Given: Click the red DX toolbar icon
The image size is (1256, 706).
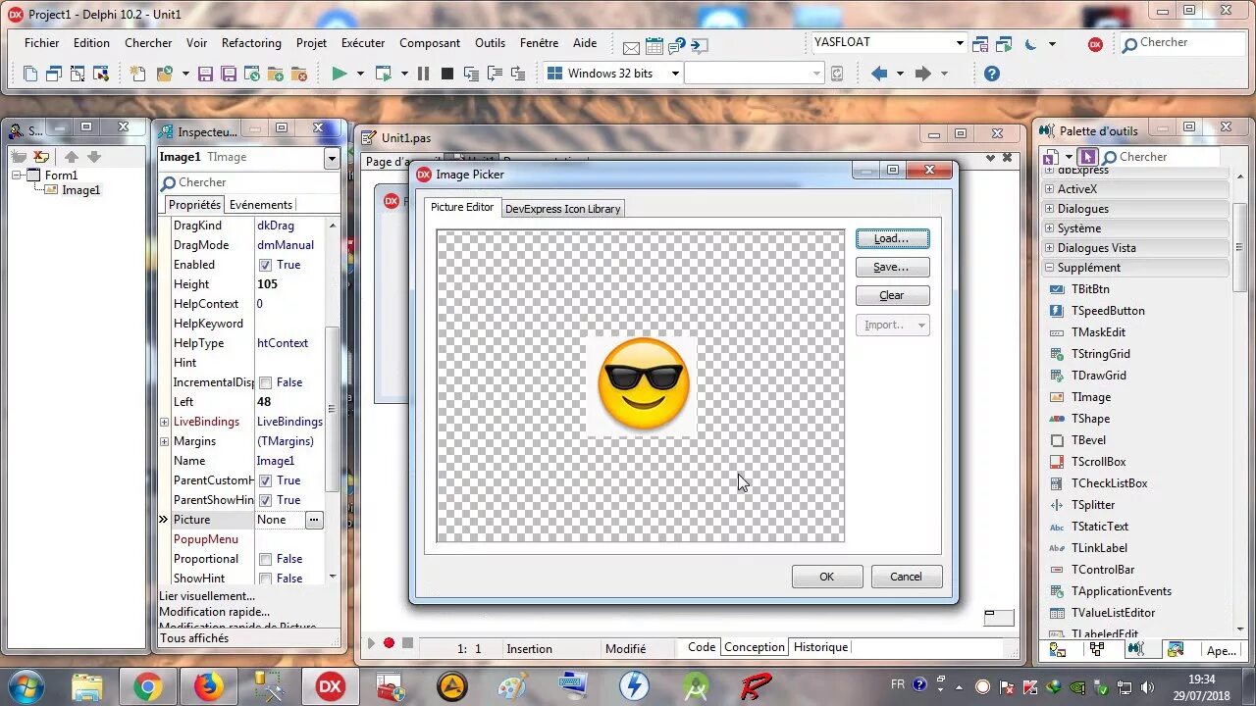Looking at the screenshot, I should (1095, 44).
